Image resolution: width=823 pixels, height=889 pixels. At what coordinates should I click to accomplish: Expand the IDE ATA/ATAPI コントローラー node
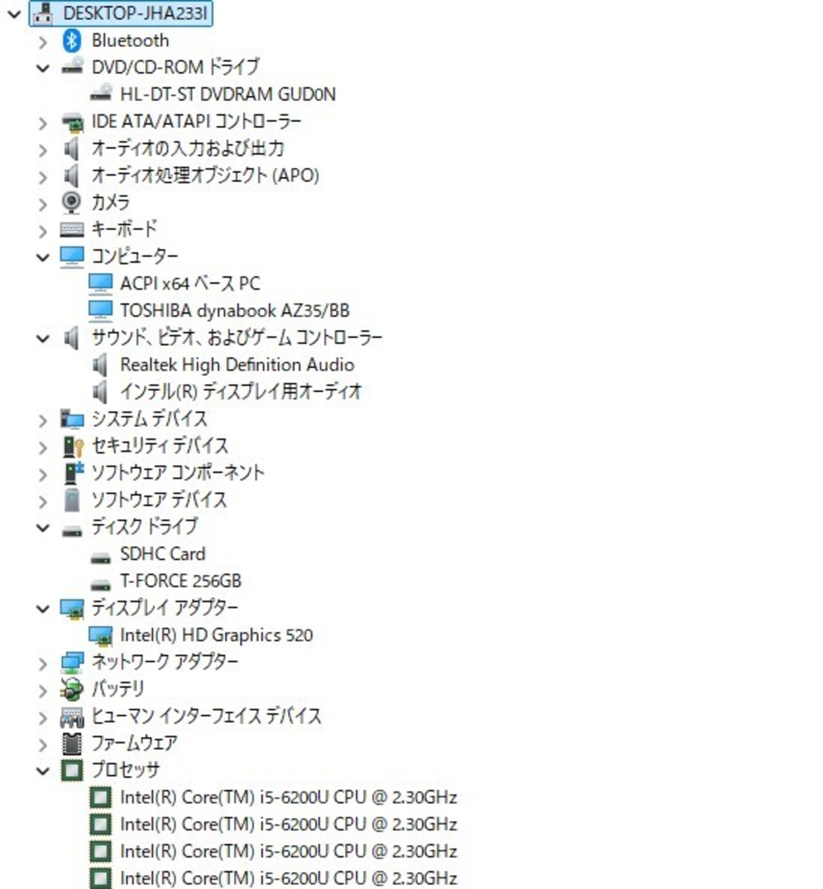click(x=42, y=123)
